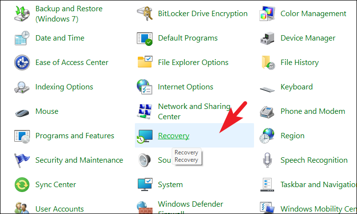Viewport: 357px width, 214px height.
Task: Open the Speech Recognition microphone icon
Action: click(267, 160)
